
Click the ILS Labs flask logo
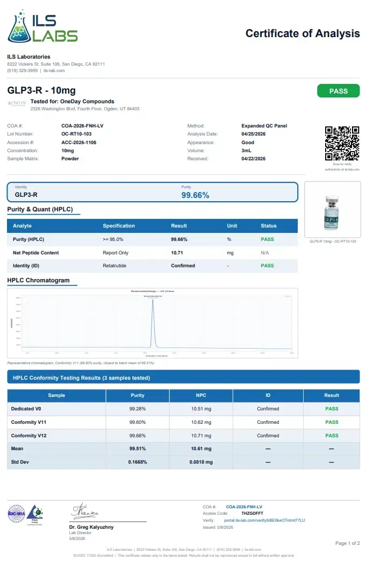point(42,27)
